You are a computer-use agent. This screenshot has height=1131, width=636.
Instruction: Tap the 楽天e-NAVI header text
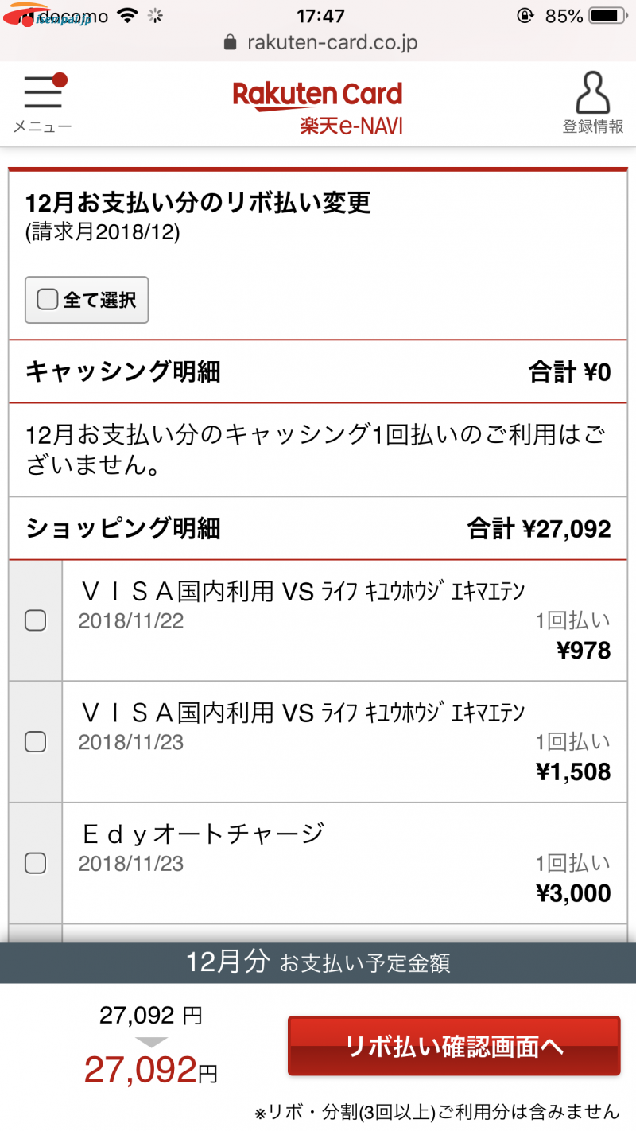pos(351,126)
